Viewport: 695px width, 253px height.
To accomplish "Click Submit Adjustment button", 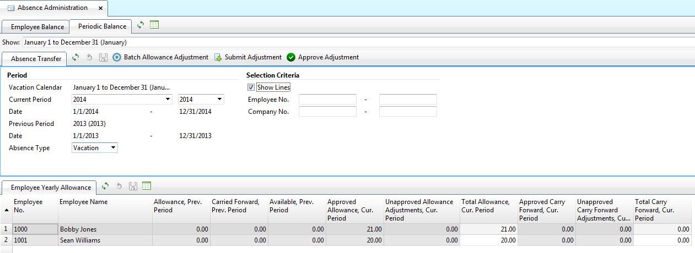I will click(x=247, y=57).
